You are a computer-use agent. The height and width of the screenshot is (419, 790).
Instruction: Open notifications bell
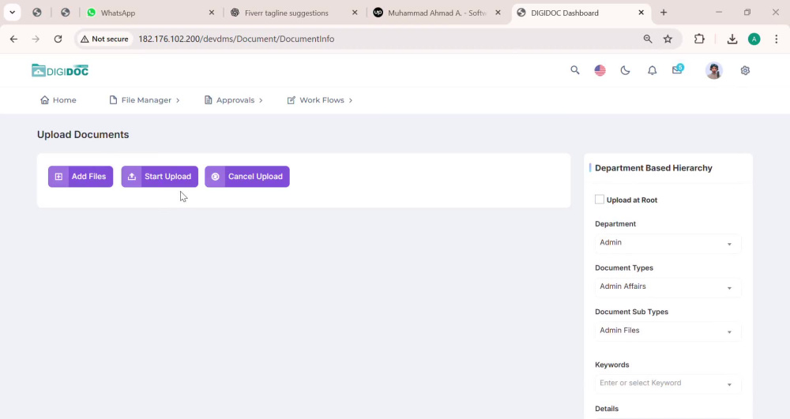(x=652, y=70)
